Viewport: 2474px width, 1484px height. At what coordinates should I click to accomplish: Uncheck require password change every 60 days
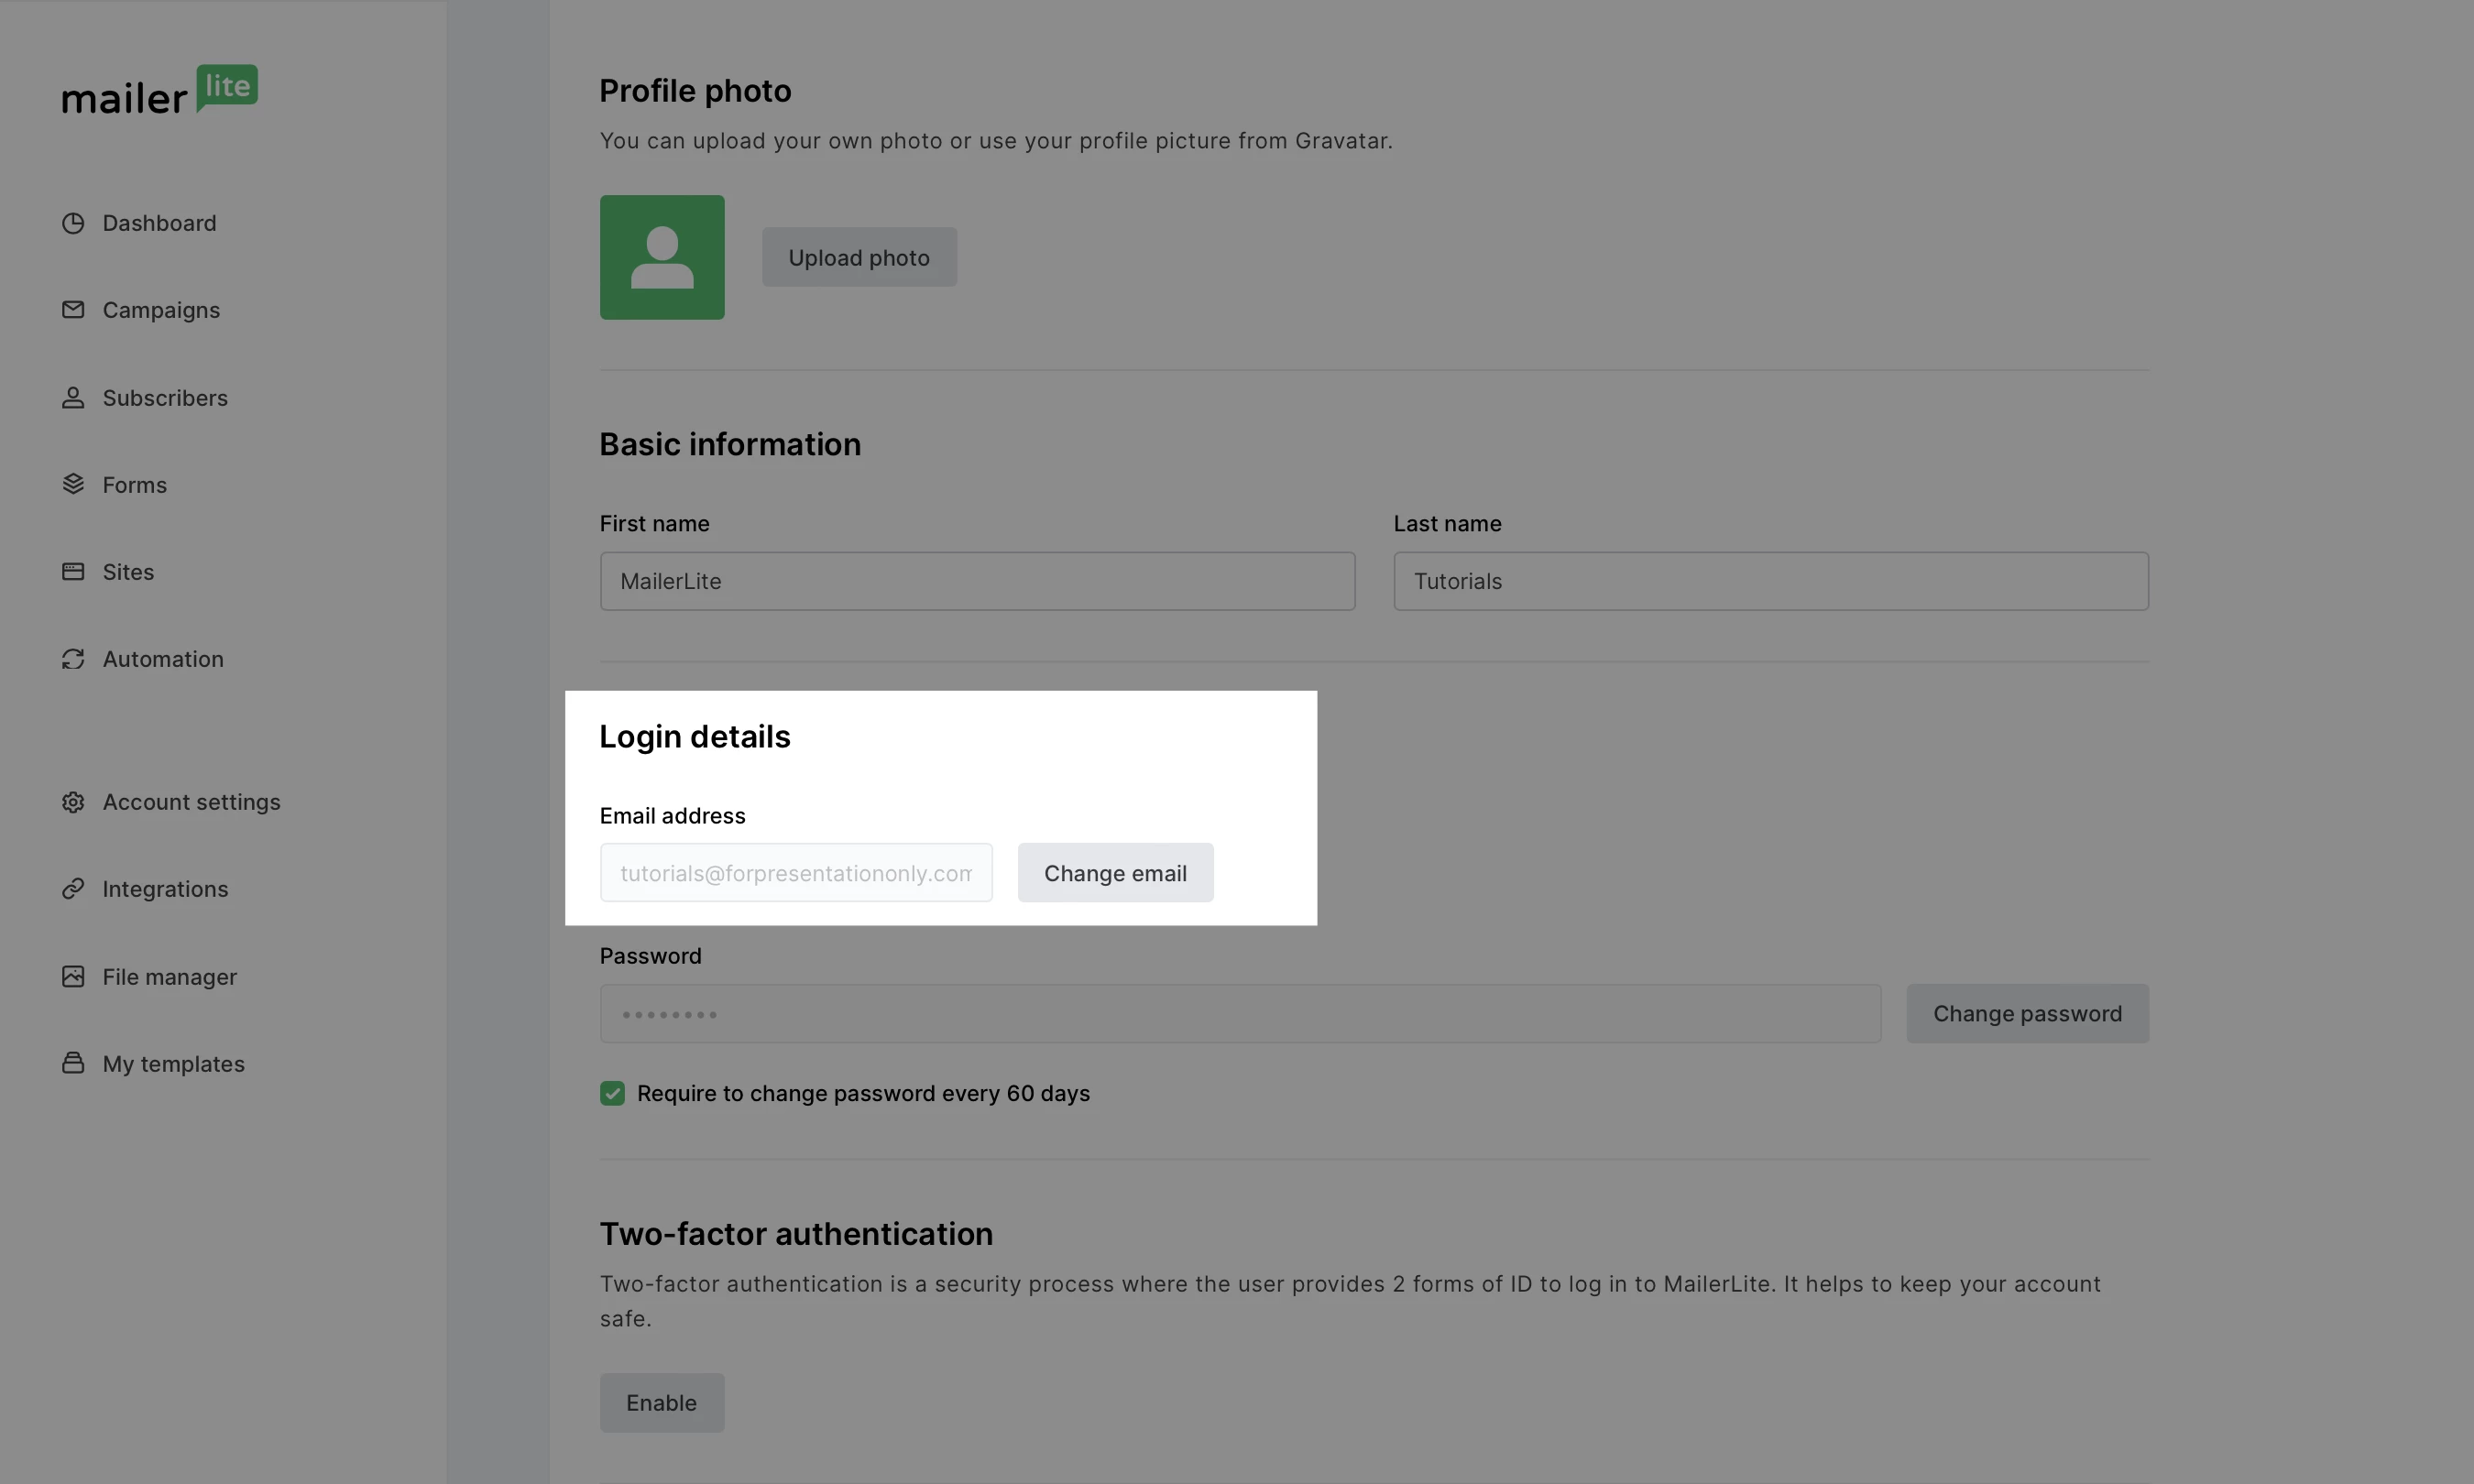point(612,1093)
